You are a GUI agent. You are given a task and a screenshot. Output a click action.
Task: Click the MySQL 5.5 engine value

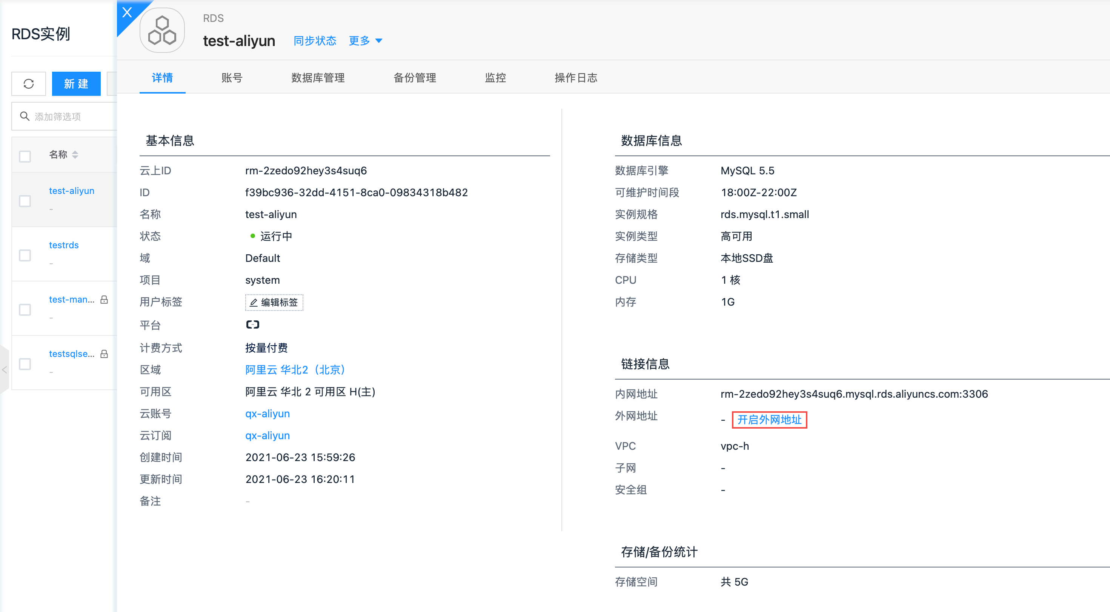[748, 171]
